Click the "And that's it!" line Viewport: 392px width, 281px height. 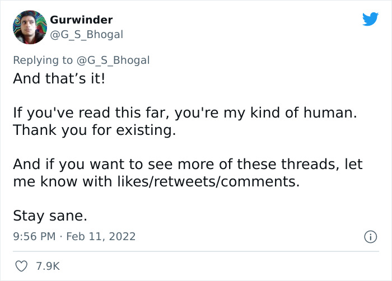tap(59, 78)
